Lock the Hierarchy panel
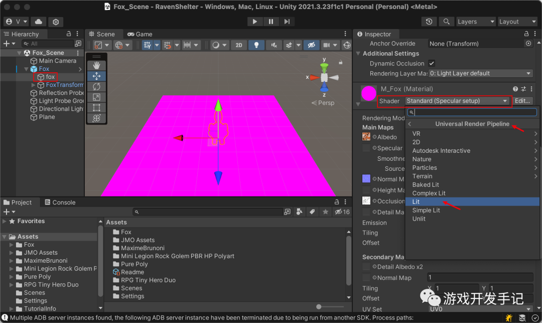Screen dimensions: 542x323 click(x=68, y=34)
